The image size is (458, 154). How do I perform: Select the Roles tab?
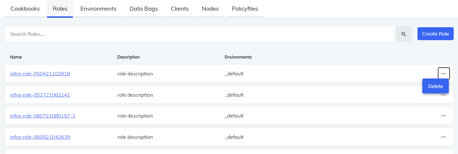tap(60, 9)
